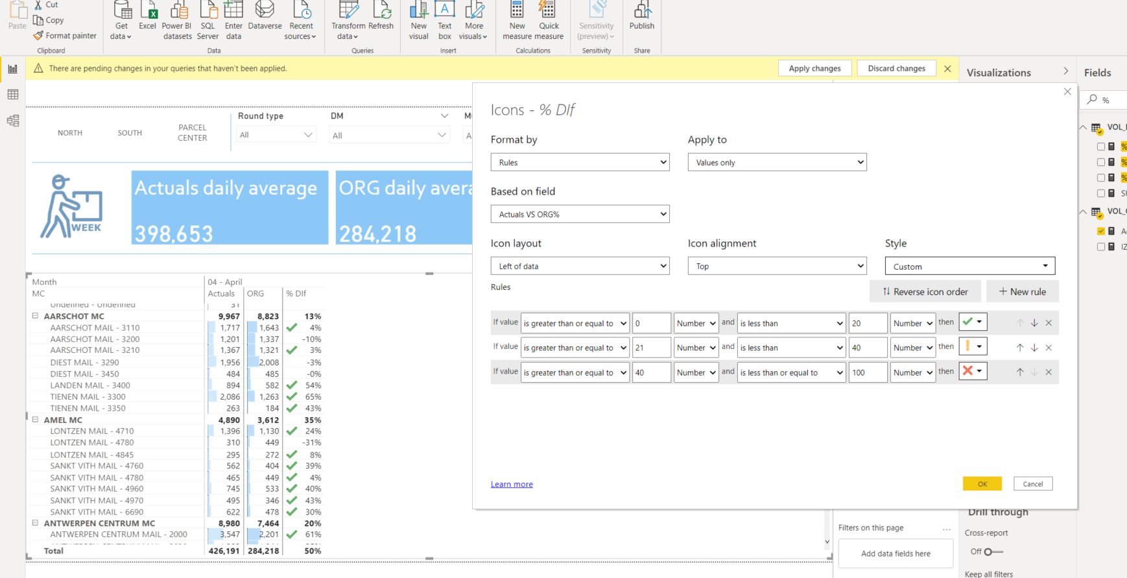Add a Text box from the ribbon

(445, 20)
